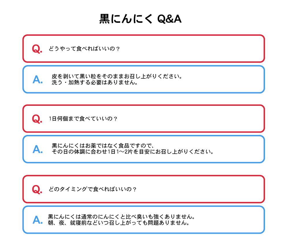Click answer line 1日1〜2片を目安に
The image size is (286, 241).
click(x=133, y=152)
